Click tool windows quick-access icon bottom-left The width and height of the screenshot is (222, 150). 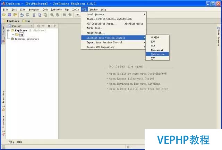pos(3,147)
